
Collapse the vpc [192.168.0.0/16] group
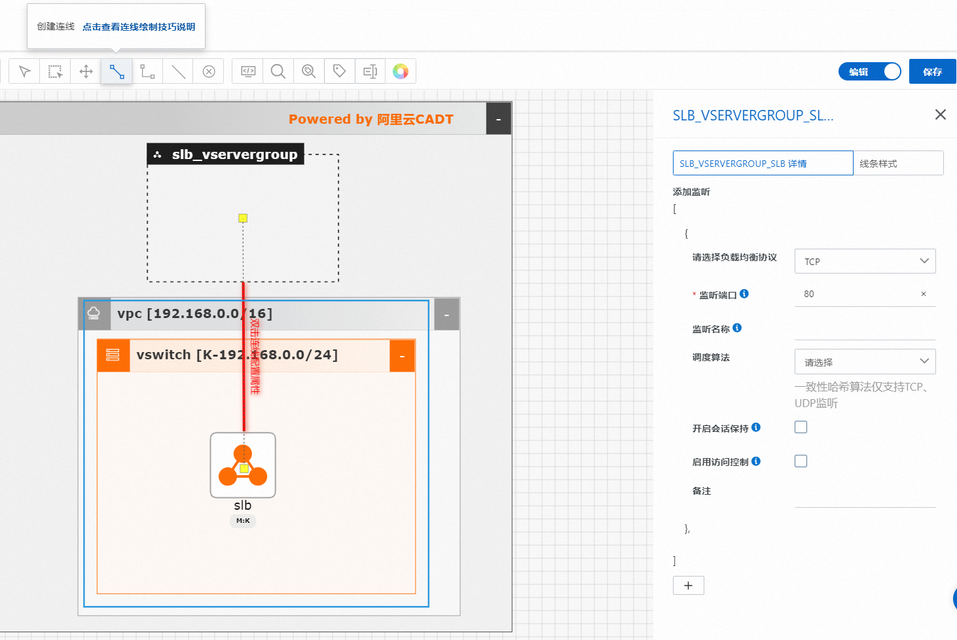pyautogui.click(x=446, y=315)
